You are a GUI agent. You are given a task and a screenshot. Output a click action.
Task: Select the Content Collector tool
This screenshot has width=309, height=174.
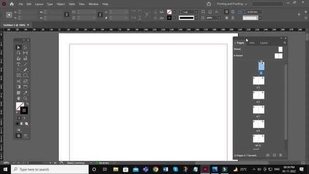18,58
